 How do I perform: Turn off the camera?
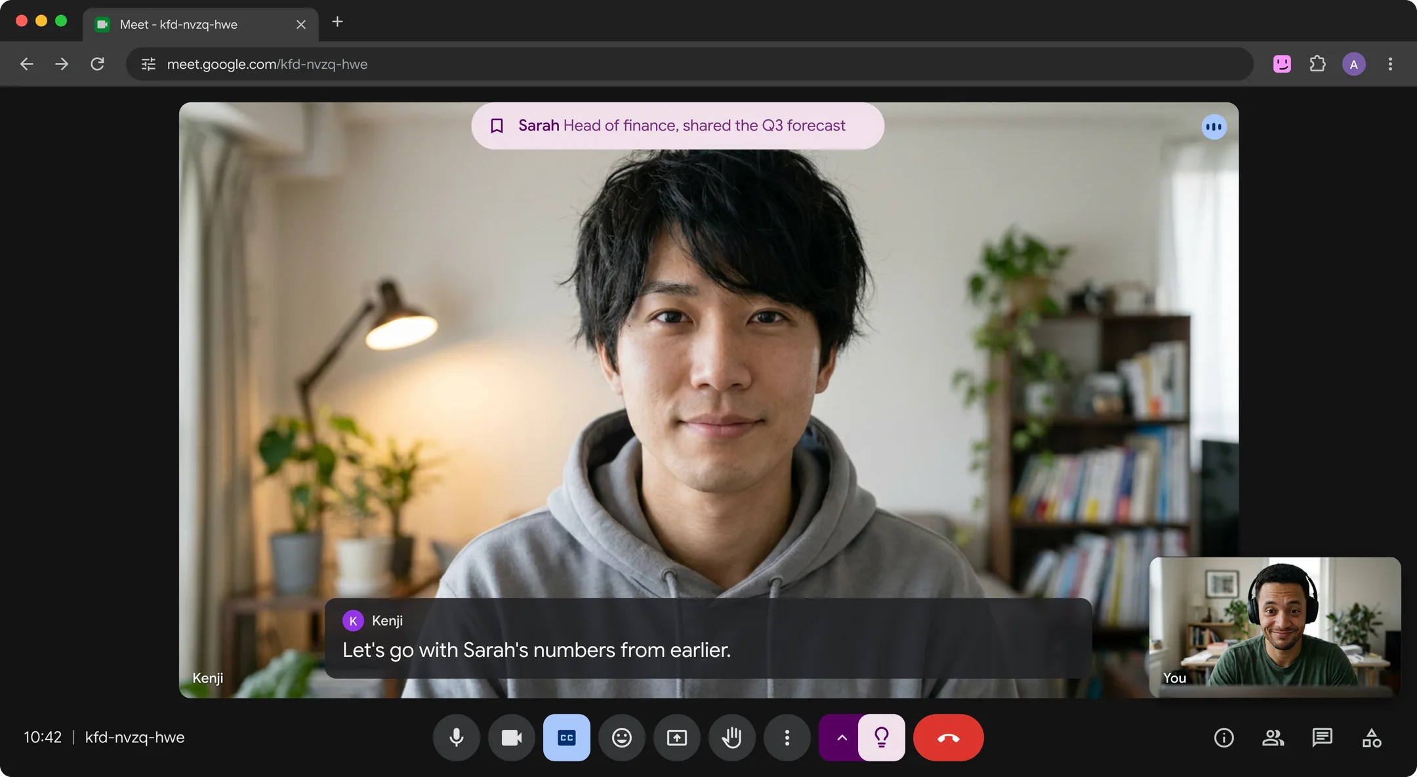pyautogui.click(x=511, y=738)
